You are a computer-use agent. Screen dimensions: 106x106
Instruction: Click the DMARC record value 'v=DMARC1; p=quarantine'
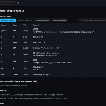coord(64,32)
